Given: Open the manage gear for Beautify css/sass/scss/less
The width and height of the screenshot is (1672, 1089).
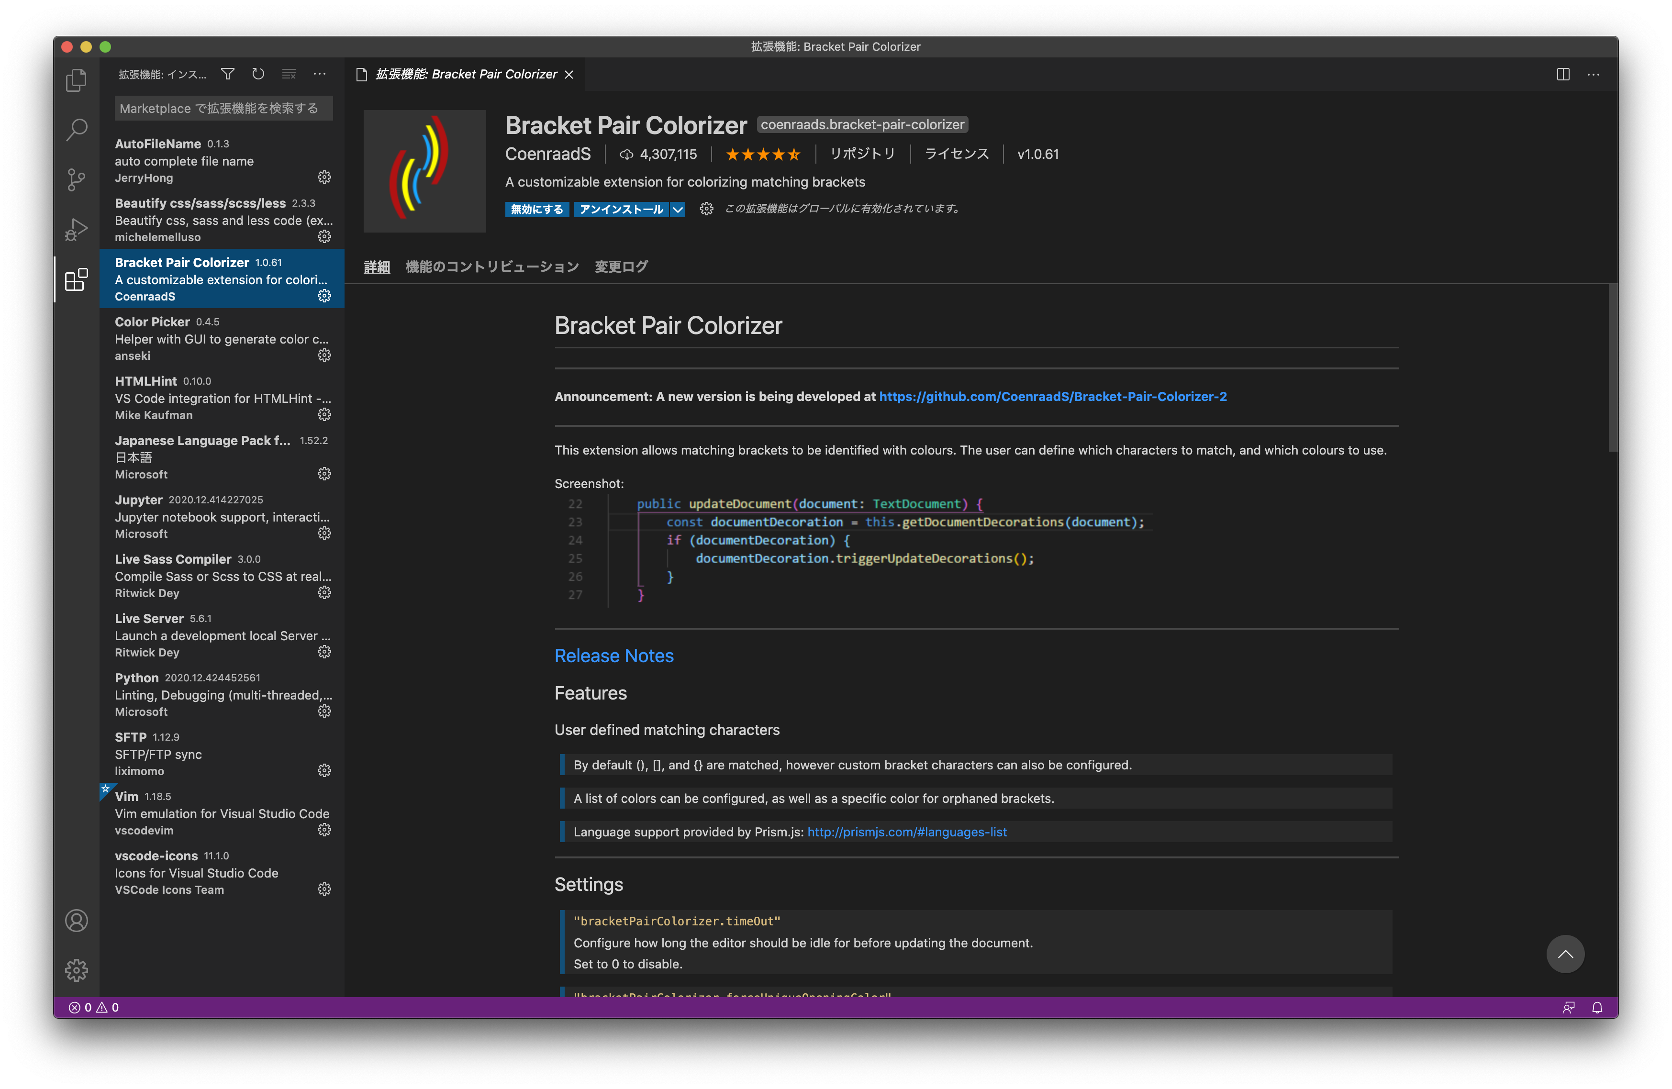Looking at the screenshot, I should pyautogui.click(x=324, y=236).
